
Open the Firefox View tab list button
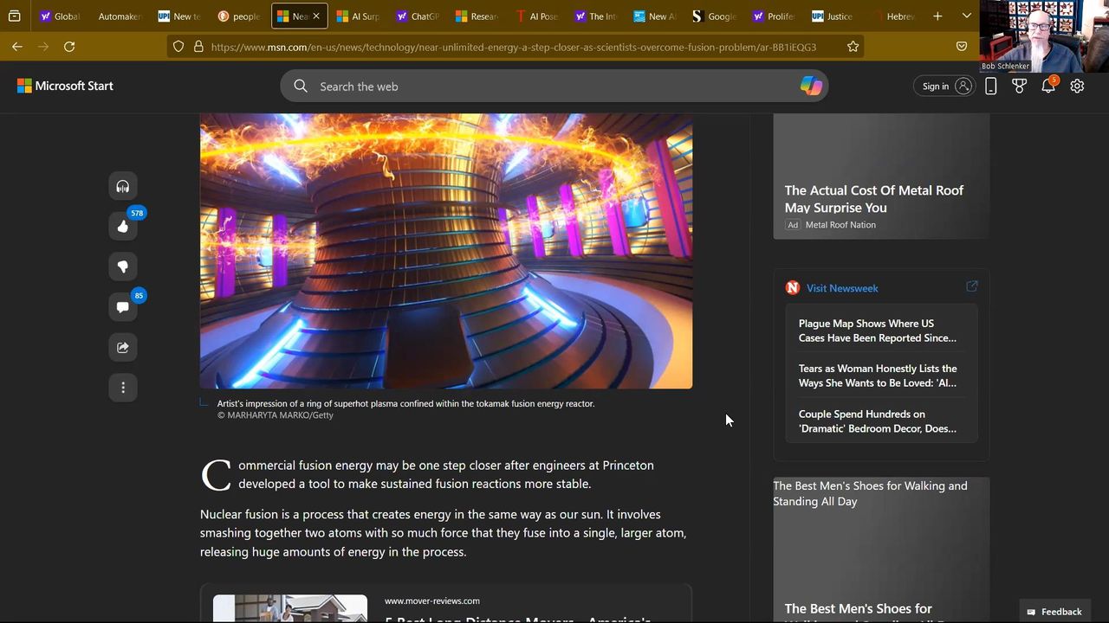click(15, 16)
